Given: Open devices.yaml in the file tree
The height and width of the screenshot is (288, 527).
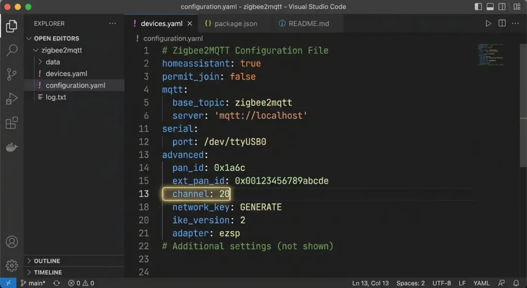Looking at the screenshot, I should tap(66, 74).
